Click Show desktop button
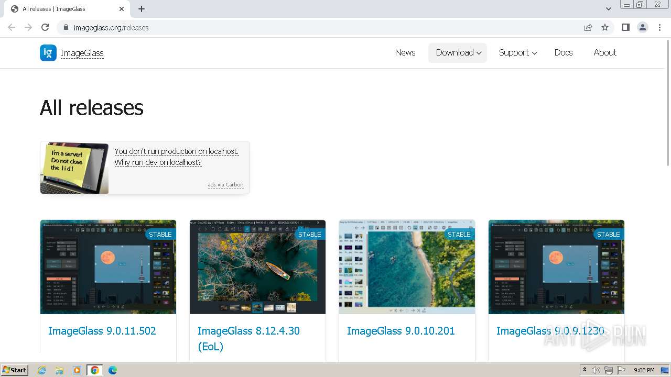The width and height of the screenshot is (671, 377). [x=665, y=370]
